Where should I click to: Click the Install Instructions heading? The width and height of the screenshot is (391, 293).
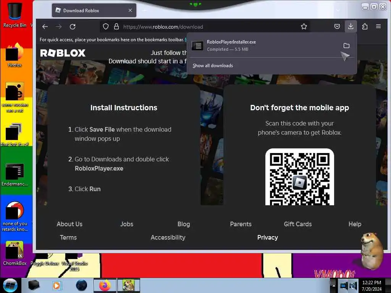tap(124, 108)
